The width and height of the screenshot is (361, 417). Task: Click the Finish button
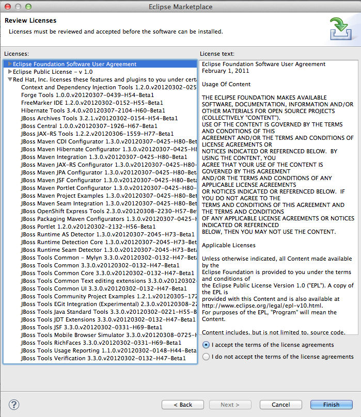331,405
